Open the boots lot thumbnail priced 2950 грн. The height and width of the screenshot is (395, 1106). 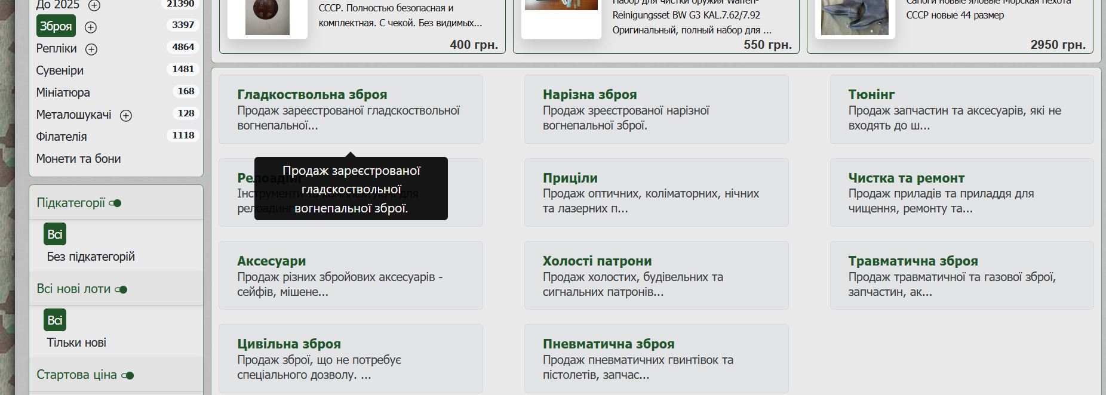[x=855, y=17]
